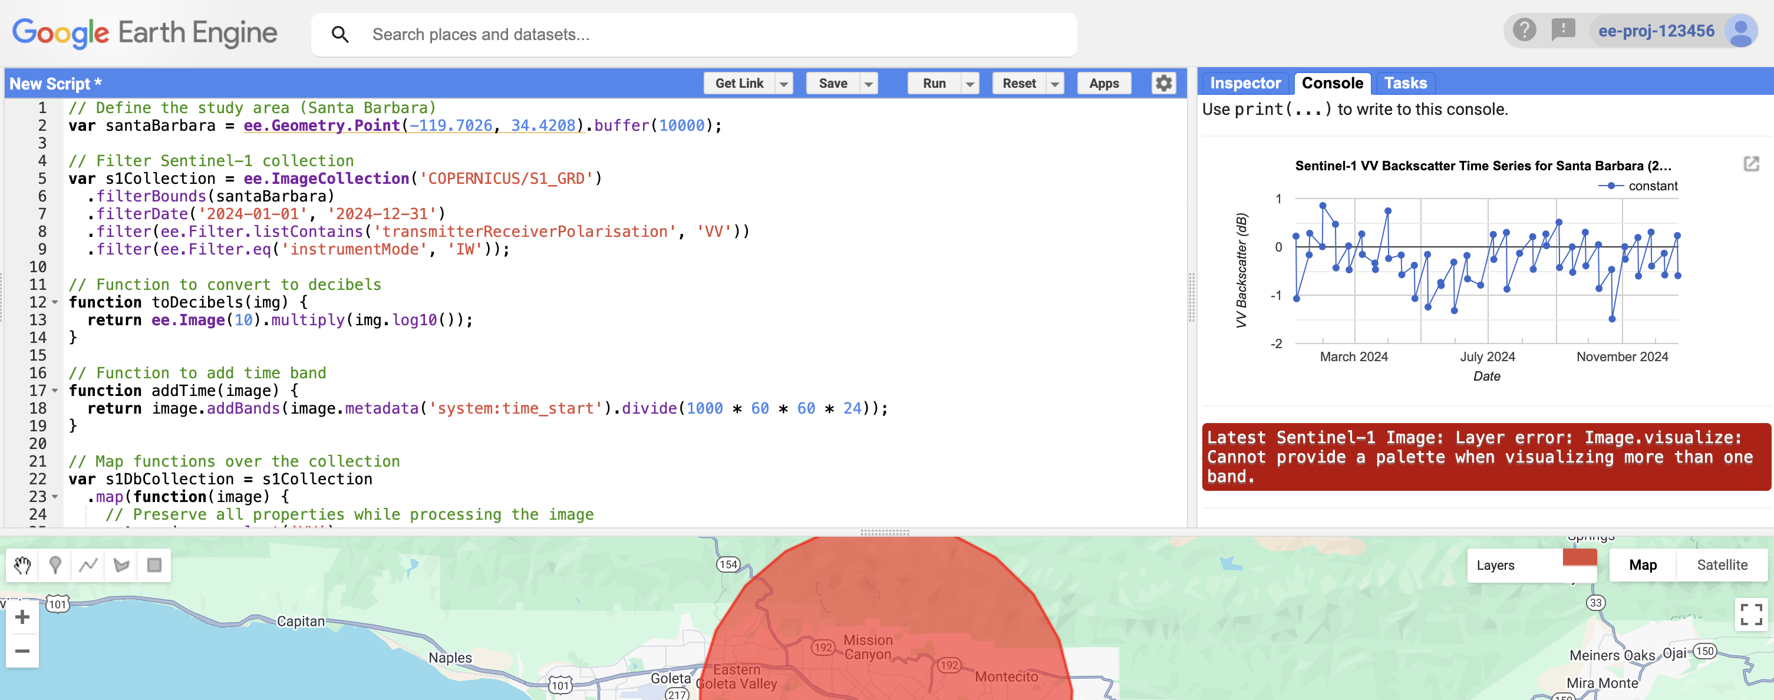Expand the Run button dropdown arrow
Image resolution: width=1774 pixels, height=700 pixels.
[x=970, y=84]
